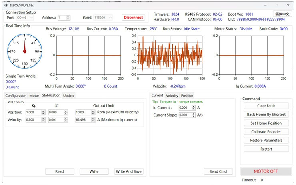Click the red Disconnect button

click(x=133, y=18)
